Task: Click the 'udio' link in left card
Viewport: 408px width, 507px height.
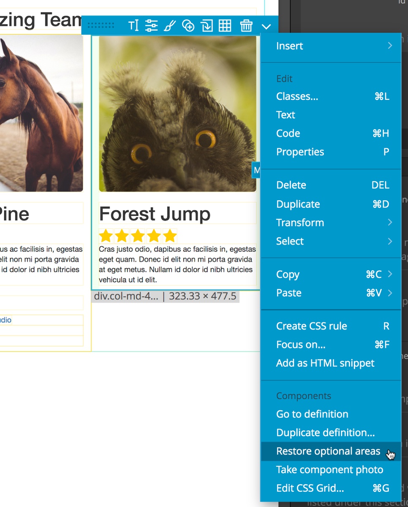Action: pos(5,320)
